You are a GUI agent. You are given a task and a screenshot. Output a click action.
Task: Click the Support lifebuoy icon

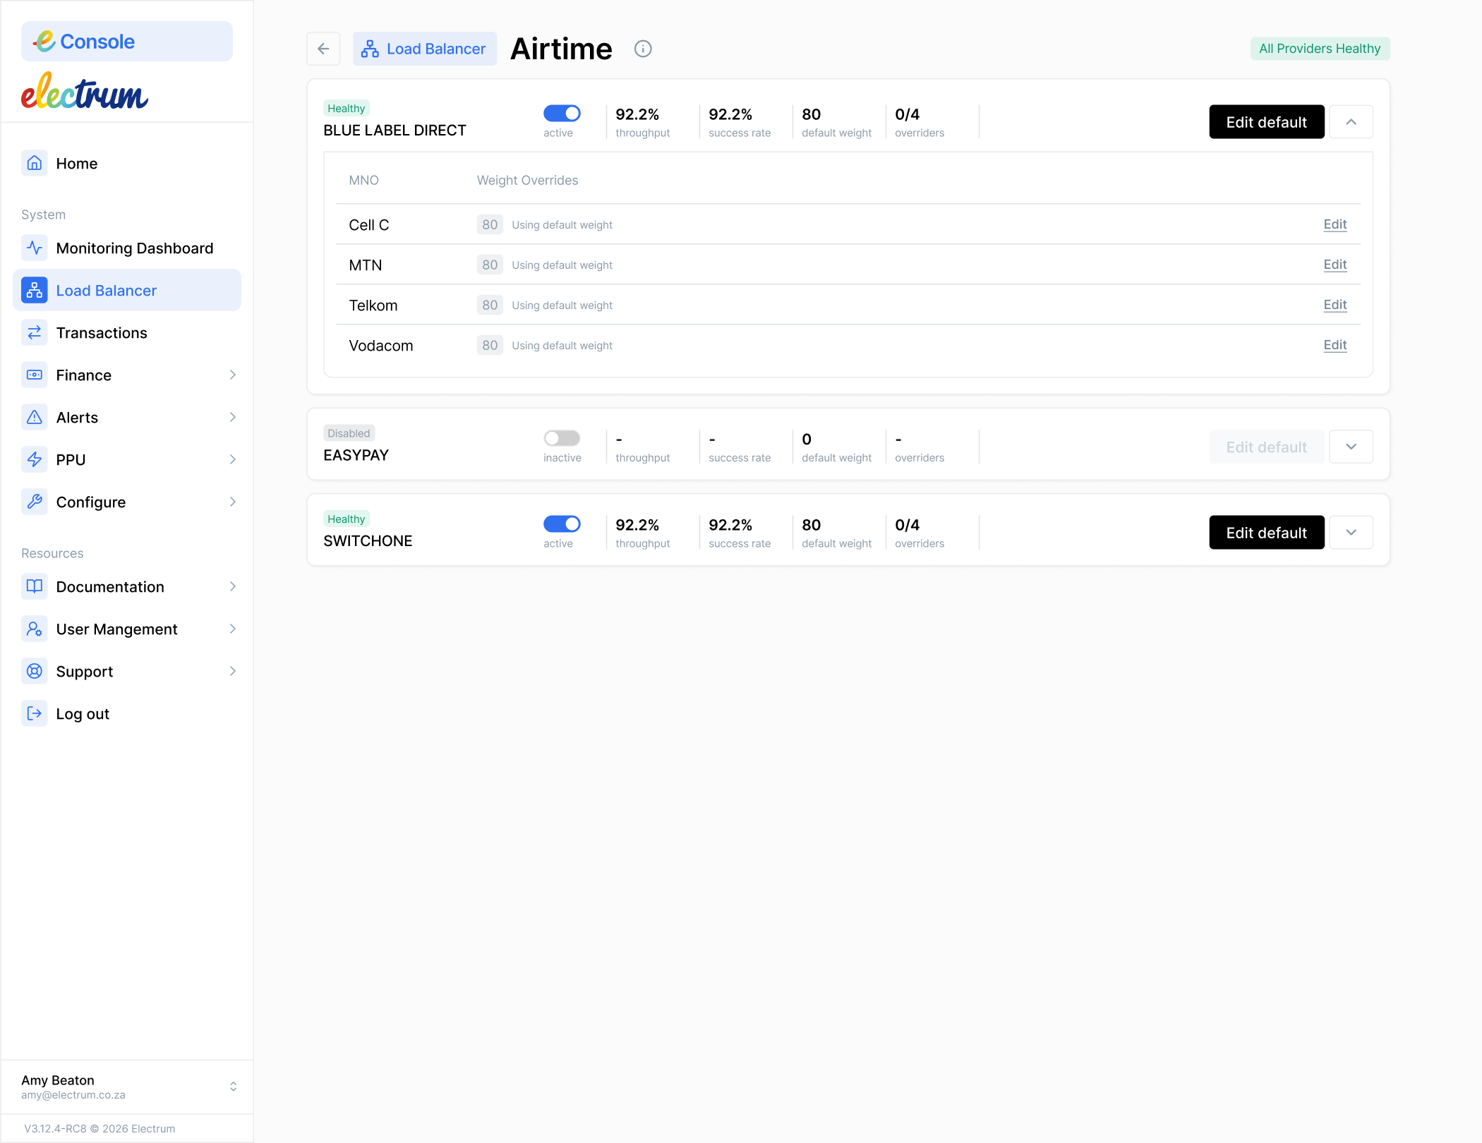pyautogui.click(x=34, y=671)
